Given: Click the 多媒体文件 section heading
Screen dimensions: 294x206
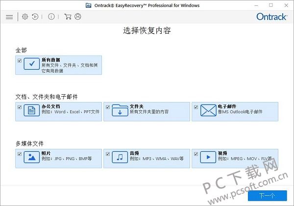Looking at the screenshot, I should [x=29, y=144].
